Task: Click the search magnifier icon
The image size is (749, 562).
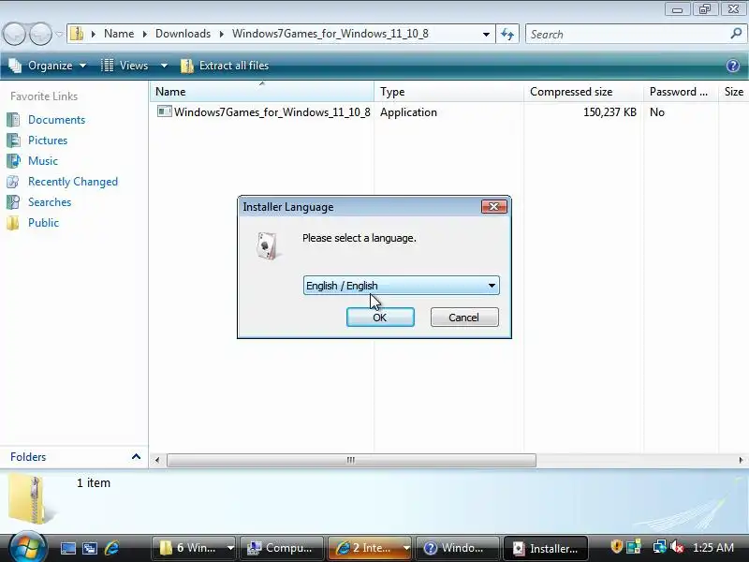Action: tap(736, 34)
